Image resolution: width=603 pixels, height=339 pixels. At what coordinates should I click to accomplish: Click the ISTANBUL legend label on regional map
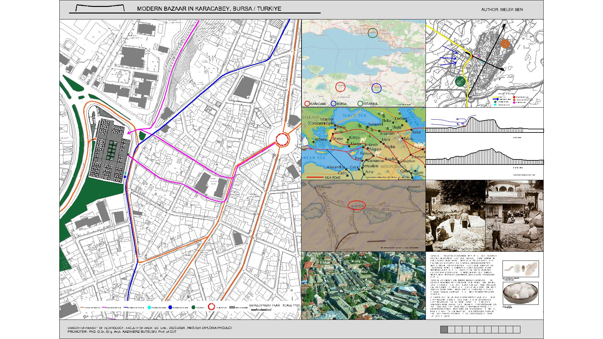pyautogui.click(x=371, y=104)
